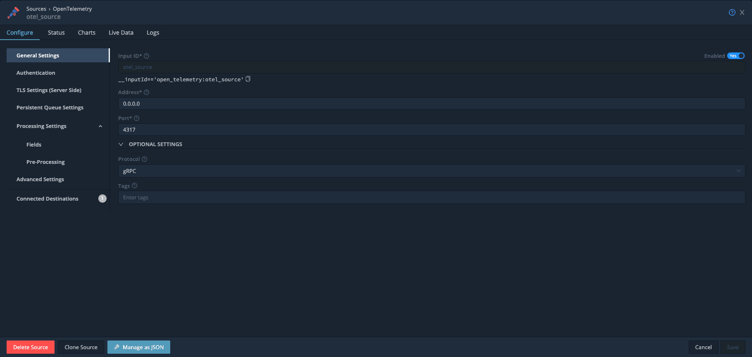The width and height of the screenshot is (752, 357).
Task: Click Manage as JSON button
Action: coord(139,347)
